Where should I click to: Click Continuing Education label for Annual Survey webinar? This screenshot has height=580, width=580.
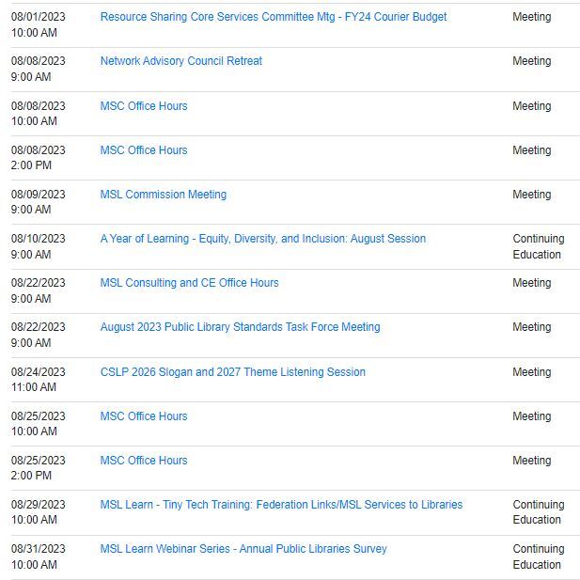tap(538, 556)
